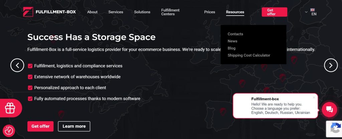Open the Services menu
The height and width of the screenshot is (139, 342).
116,12
